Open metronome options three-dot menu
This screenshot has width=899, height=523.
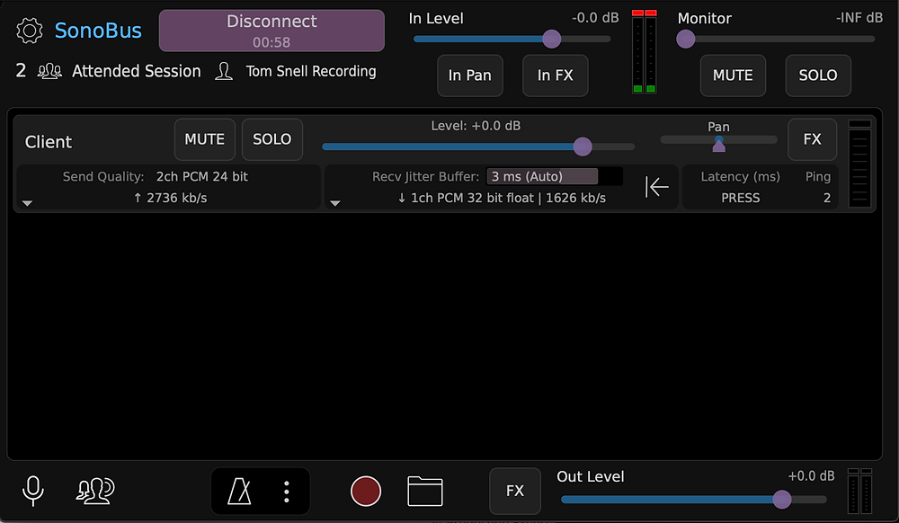pos(286,492)
